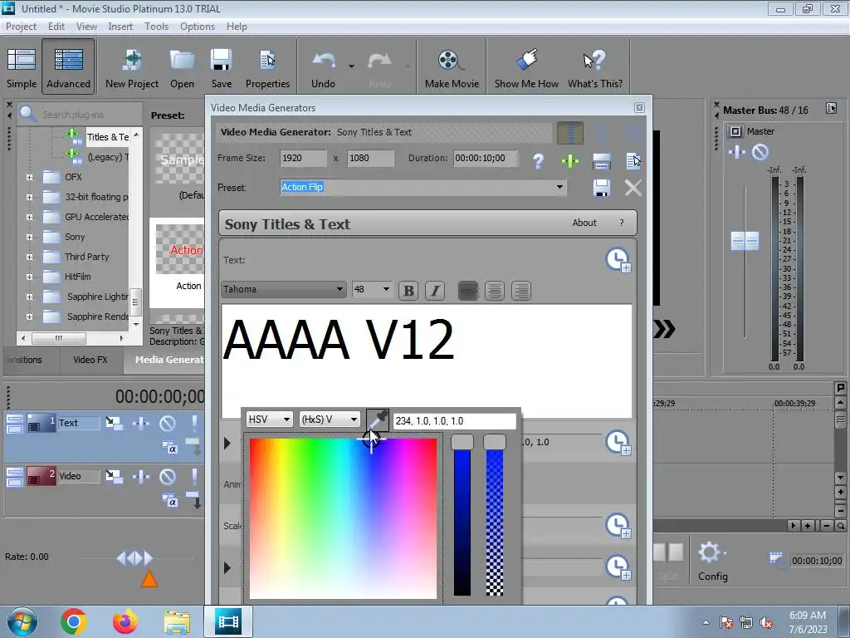
Task: Launch Show Me How tutorials
Action: tap(526, 68)
